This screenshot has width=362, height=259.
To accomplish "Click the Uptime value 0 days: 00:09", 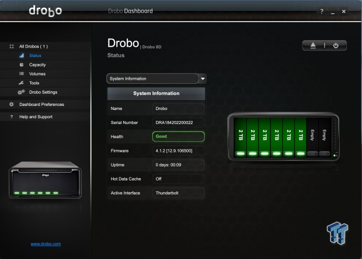I will [x=178, y=165].
